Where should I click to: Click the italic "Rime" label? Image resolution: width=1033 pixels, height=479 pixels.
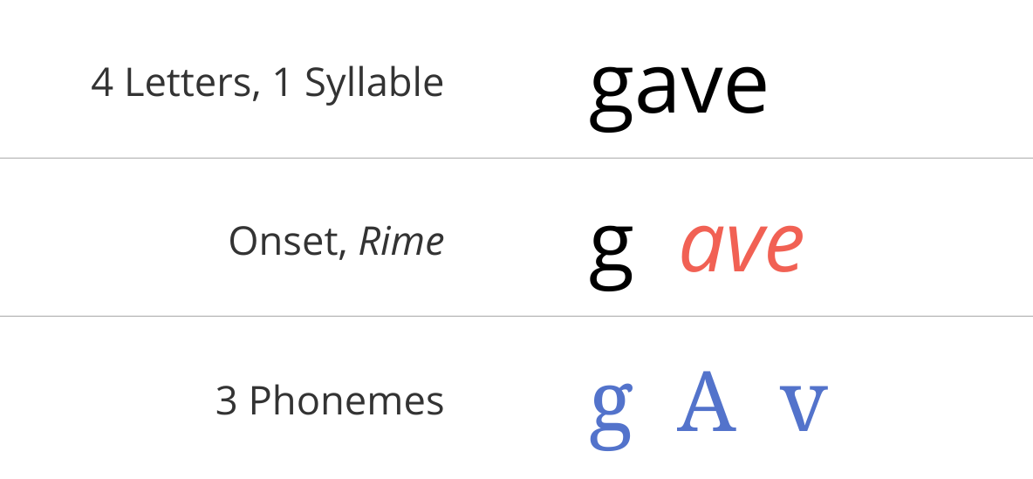tap(401, 242)
